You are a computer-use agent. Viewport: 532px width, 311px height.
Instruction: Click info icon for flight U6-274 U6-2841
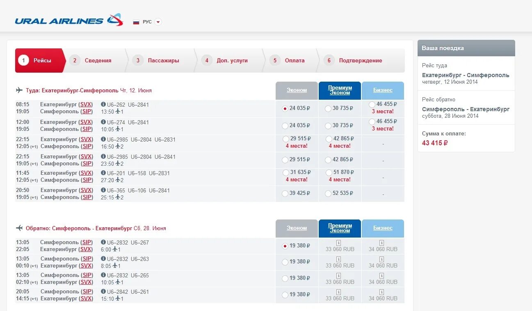[103, 122]
